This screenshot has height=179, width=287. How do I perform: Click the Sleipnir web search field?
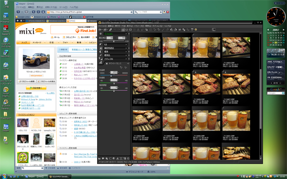click(148, 12)
